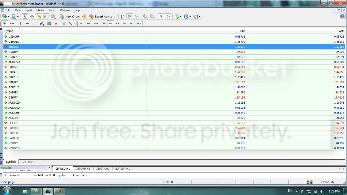Open the MetaEditor yellow diamond icon
This screenshot has height=195, width=347.
pyautogui.click(x=84, y=17)
